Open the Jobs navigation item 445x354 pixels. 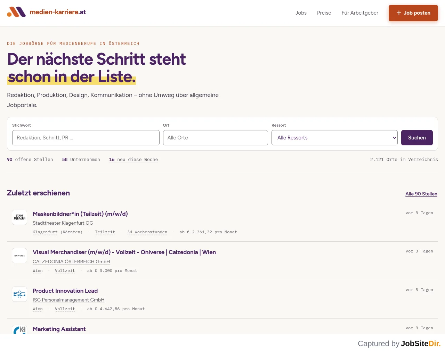301,13
